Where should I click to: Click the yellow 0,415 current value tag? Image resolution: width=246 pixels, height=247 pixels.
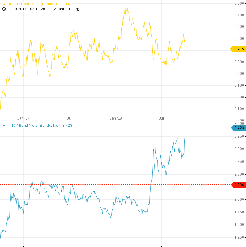click(238, 49)
